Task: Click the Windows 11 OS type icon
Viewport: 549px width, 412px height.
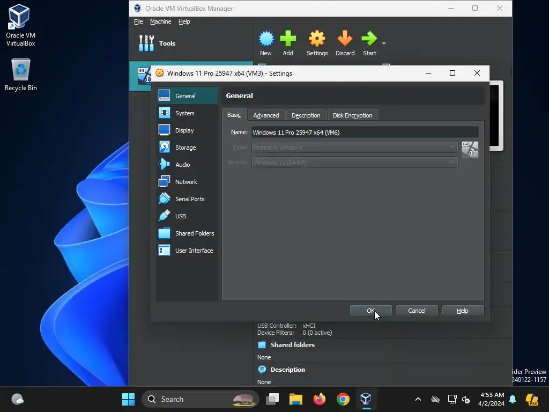Action: pos(470,150)
